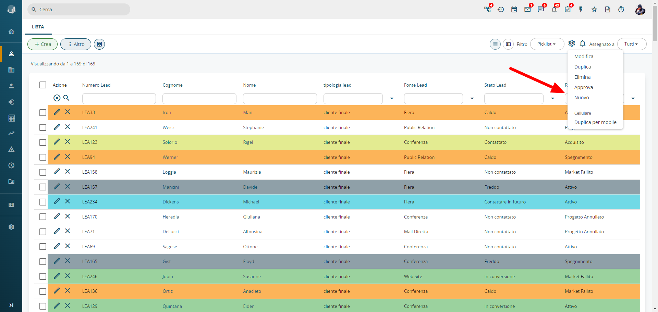Image resolution: width=658 pixels, height=312 pixels.
Task: Check the box for row LEA123
Action: coord(43,142)
